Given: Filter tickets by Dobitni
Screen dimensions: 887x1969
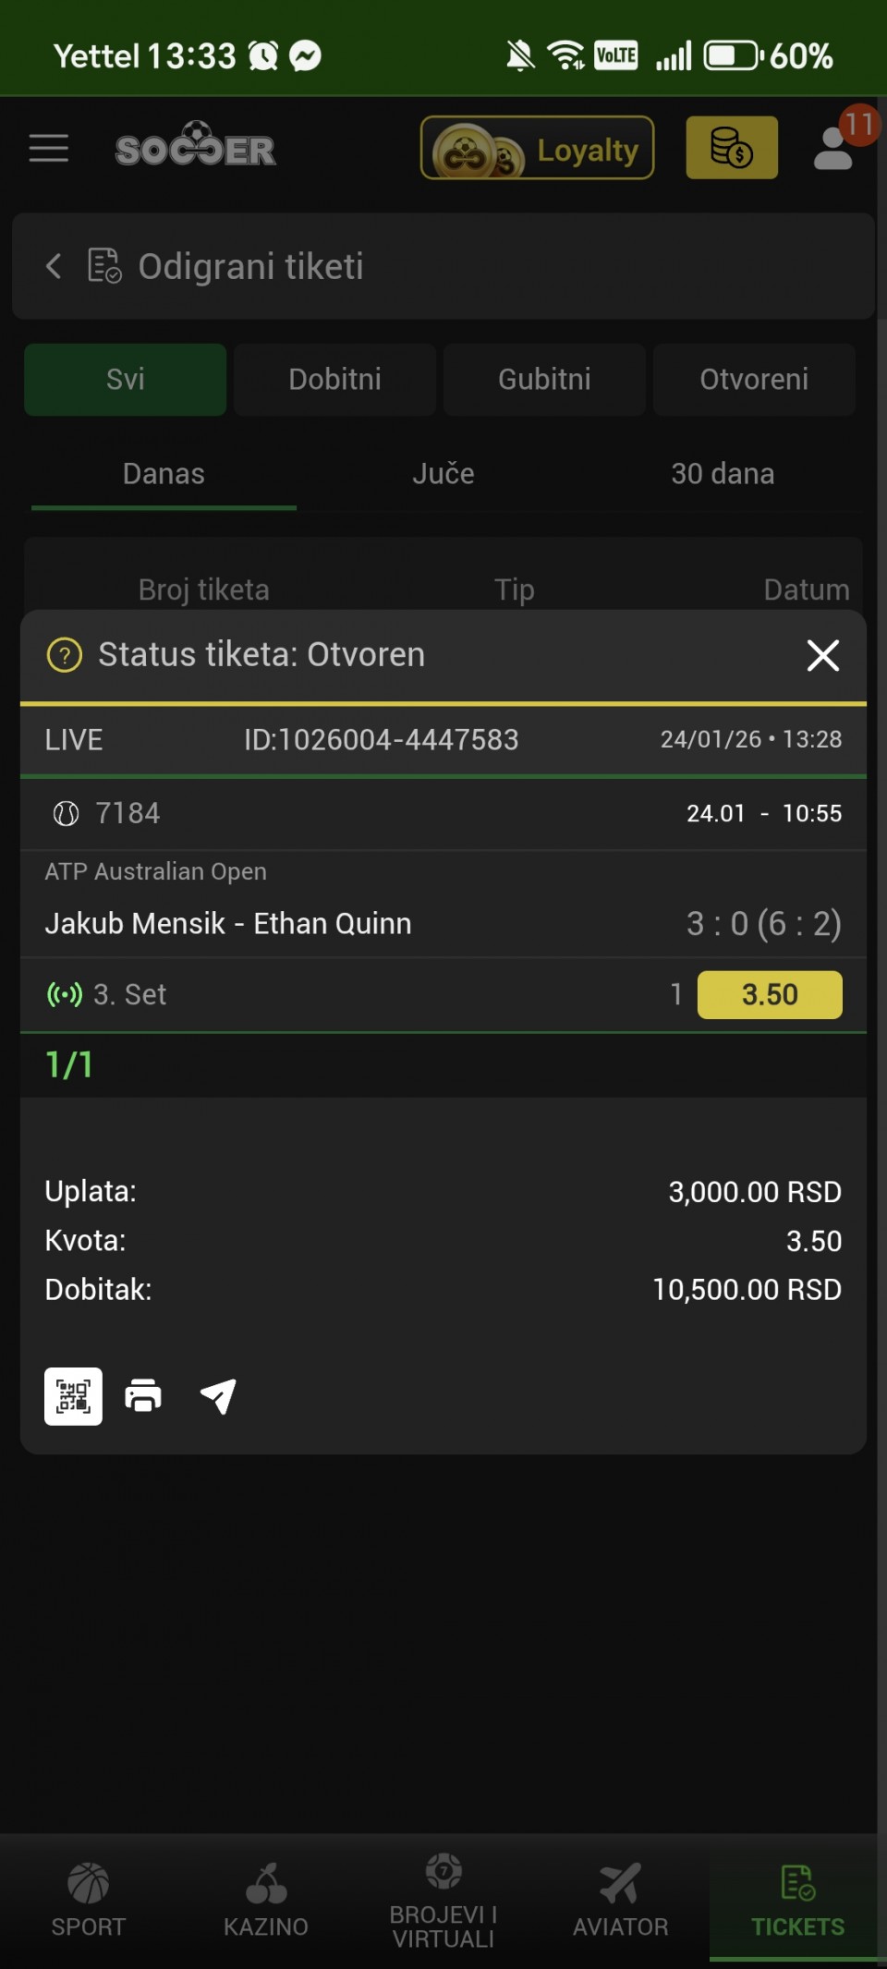Looking at the screenshot, I should tap(334, 379).
